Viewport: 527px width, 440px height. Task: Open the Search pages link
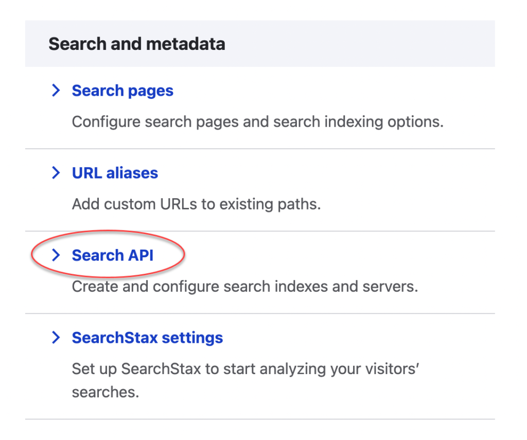coord(122,91)
